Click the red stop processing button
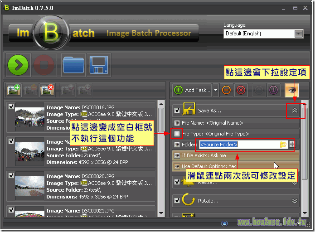This screenshot has width=315, height=232. [x=44, y=65]
